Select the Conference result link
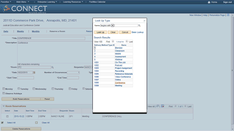Viewport: 234px width, 131px height. 120,83
